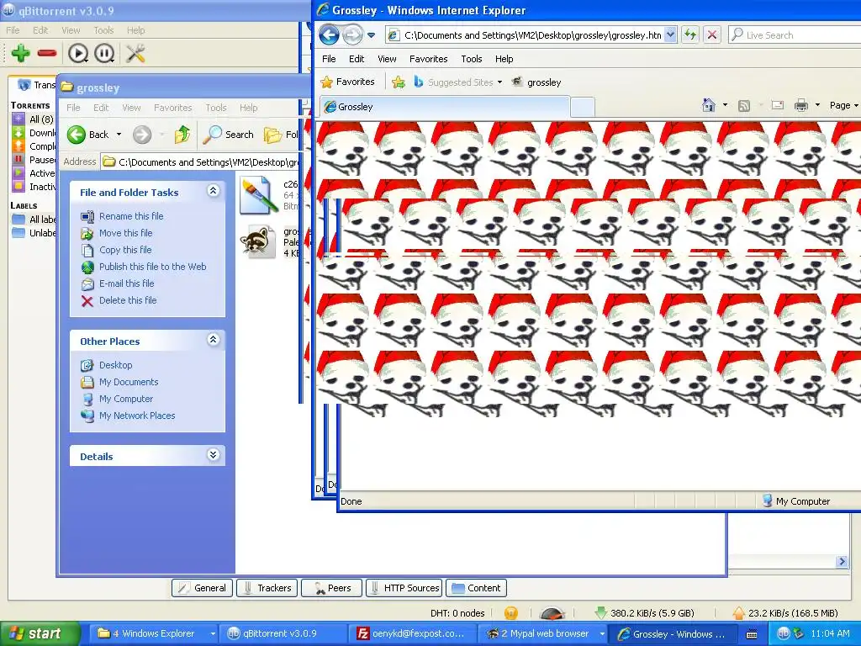Open Search in the grossley Explorer toolbar
This screenshot has height=646, width=861.
229,135
